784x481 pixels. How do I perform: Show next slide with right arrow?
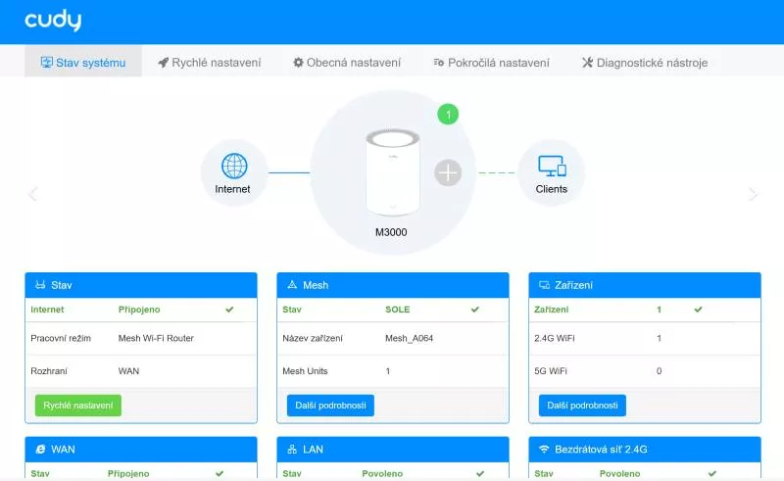pos(753,194)
